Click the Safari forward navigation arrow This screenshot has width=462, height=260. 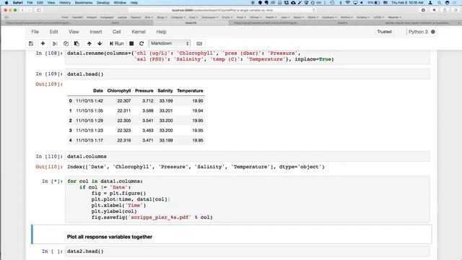[x=29, y=10]
